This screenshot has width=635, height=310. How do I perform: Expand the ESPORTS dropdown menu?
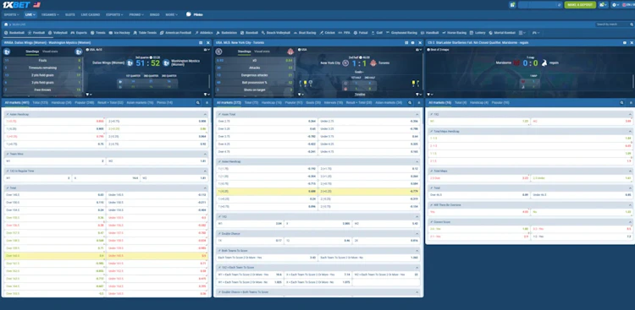click(114, 14)
